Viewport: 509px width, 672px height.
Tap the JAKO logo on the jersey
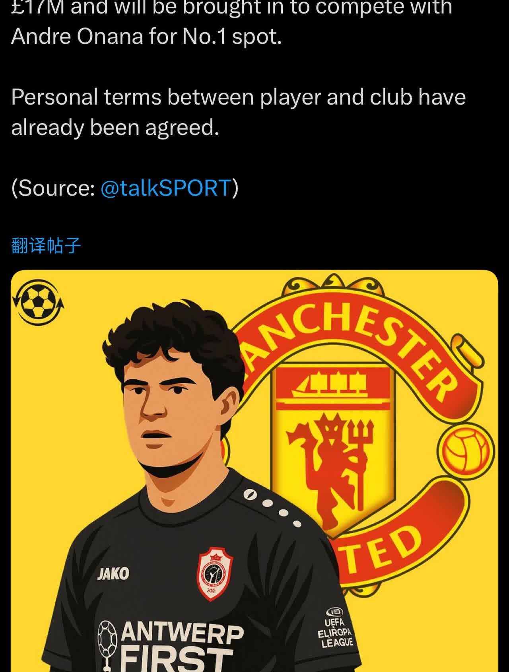pyautogui.click(x=113, y=573)
